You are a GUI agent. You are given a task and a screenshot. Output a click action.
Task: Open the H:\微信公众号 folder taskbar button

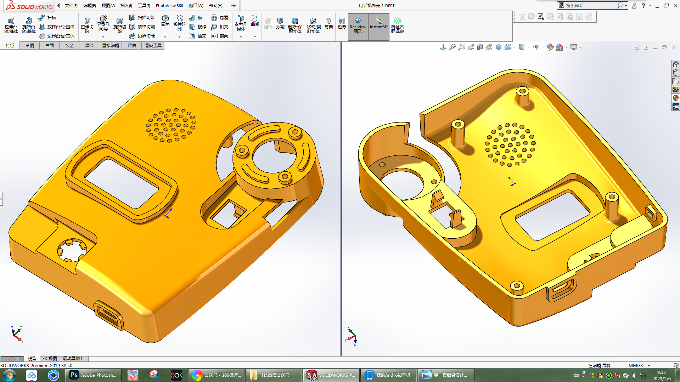274,375
